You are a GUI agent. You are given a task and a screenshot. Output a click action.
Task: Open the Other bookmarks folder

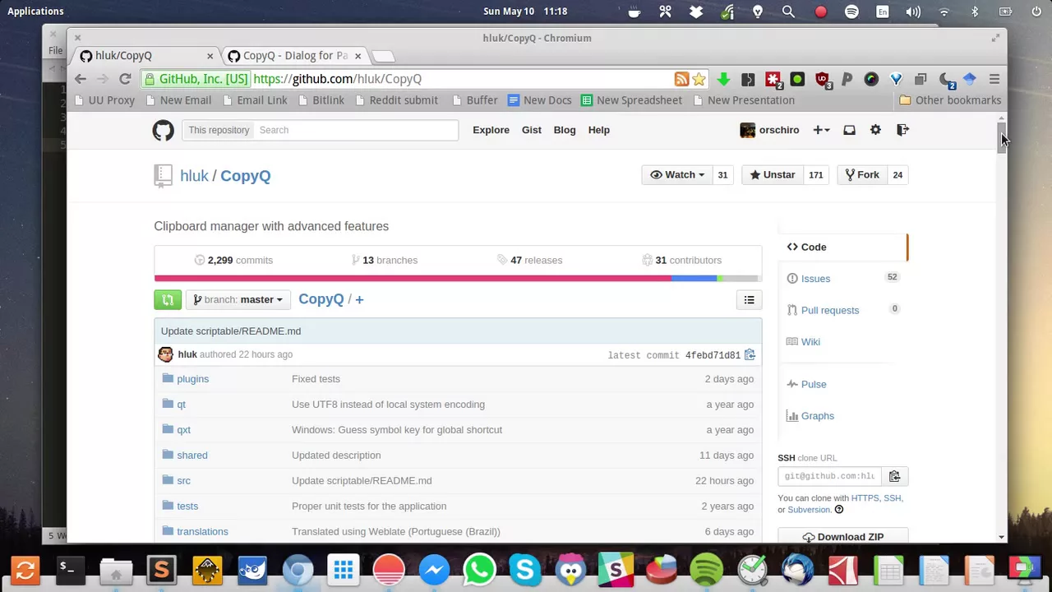tap(950, 100)
